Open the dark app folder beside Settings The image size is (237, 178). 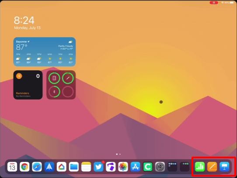(x=172, y=167)
